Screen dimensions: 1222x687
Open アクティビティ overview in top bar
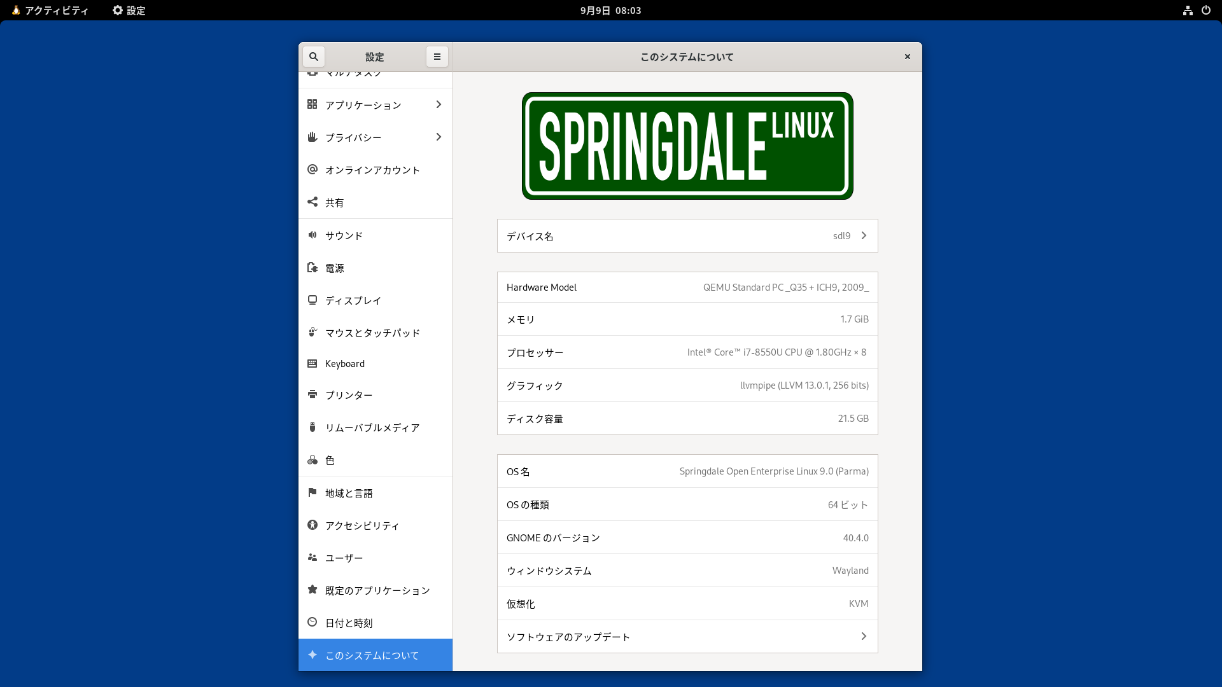point(50,10)
